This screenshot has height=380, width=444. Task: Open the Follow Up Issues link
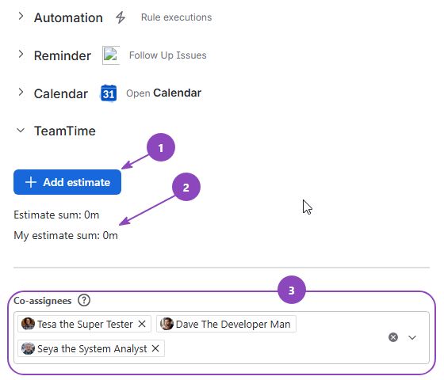point(167,55)
